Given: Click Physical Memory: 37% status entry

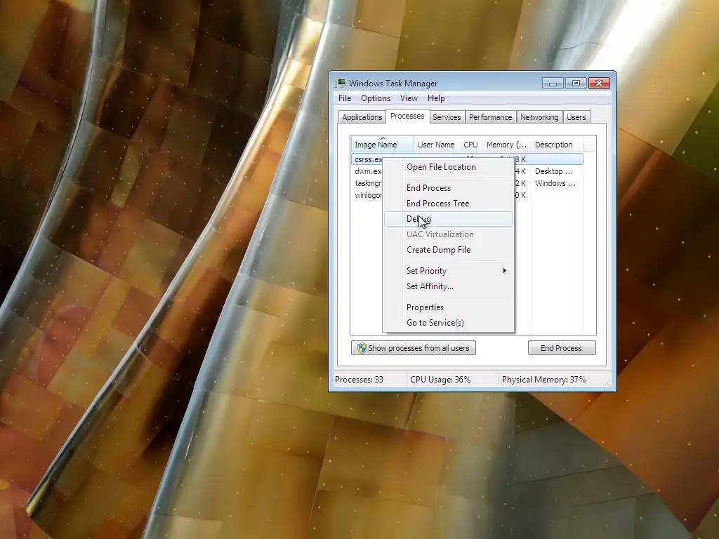Looking at the screenshot, I should (543, 380).
